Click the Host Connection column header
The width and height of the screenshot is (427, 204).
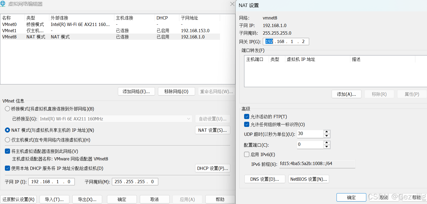pos(134,18)
